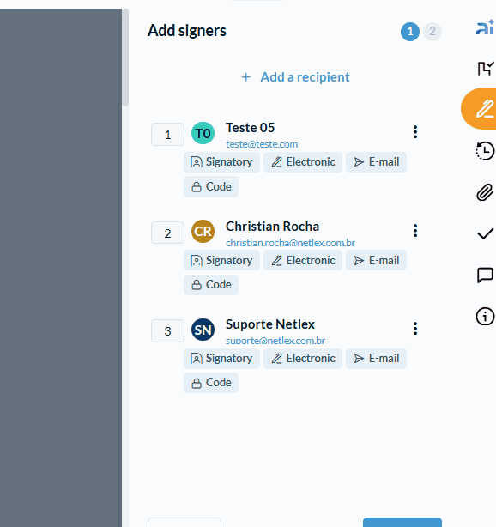Image resolution: width=496 pixels, height=527 pixels.
Task: Select step 1 indicator circle
Action: 410,32
